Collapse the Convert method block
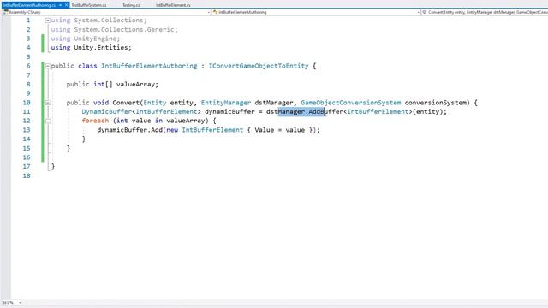 [x=48, y=103]
